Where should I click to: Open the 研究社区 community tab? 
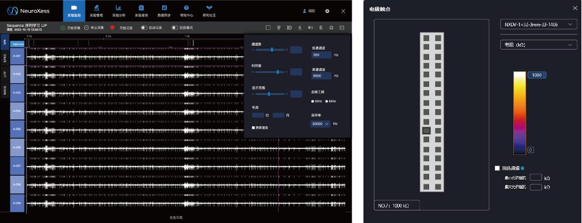(209, 11)
